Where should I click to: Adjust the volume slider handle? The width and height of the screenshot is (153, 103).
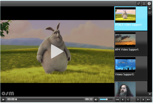107,99
